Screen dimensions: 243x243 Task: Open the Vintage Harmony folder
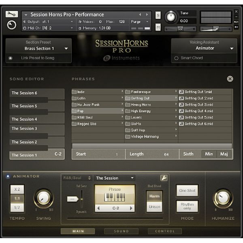(x=151, y=136)
